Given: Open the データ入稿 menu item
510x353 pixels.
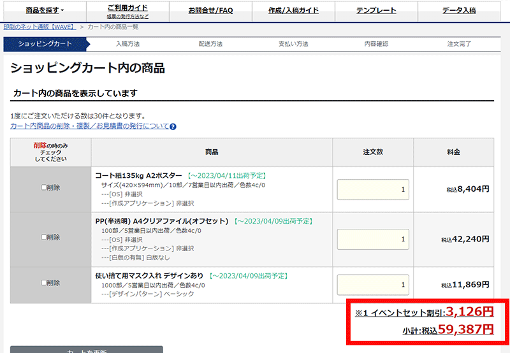Looking at the screenshot, I should (x=458, y=11).
